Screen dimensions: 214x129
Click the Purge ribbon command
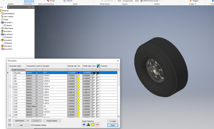pos(51,1)
